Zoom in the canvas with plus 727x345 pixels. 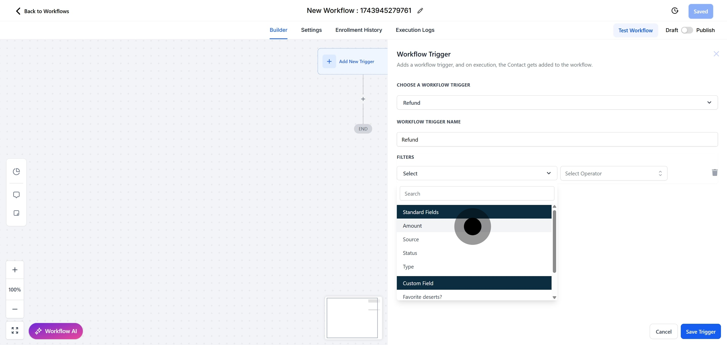click(15, 270)
